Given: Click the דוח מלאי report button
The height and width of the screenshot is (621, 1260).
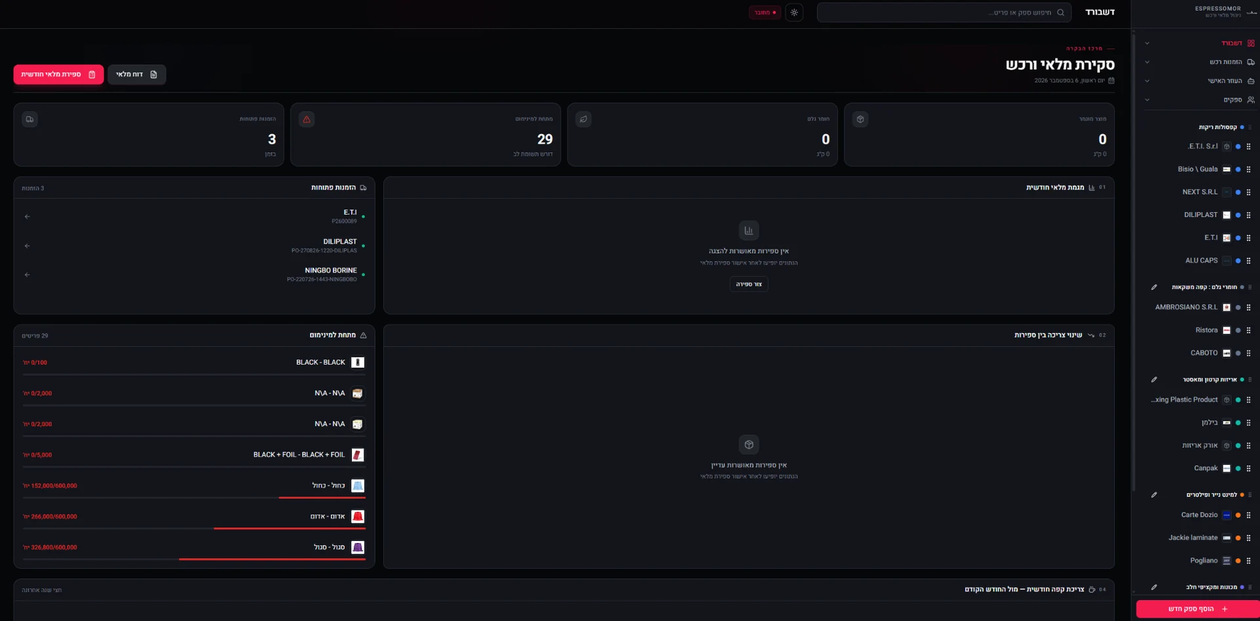Looking at the screenshot, I should (136, 74).
